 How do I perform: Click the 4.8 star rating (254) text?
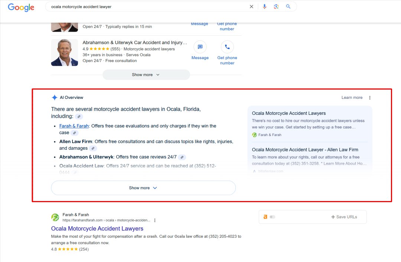click(x=70, y=249)
